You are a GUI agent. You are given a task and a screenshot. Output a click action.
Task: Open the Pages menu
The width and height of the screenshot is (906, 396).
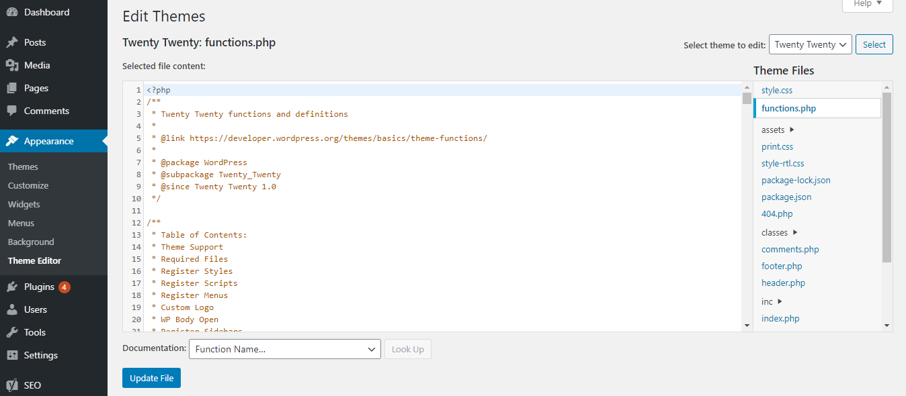coord(54,88)
